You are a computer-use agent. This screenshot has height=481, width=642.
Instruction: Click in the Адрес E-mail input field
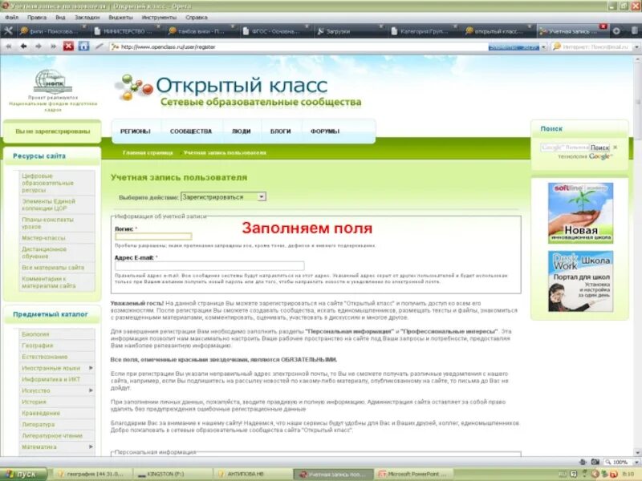click(x=209, y=266)
